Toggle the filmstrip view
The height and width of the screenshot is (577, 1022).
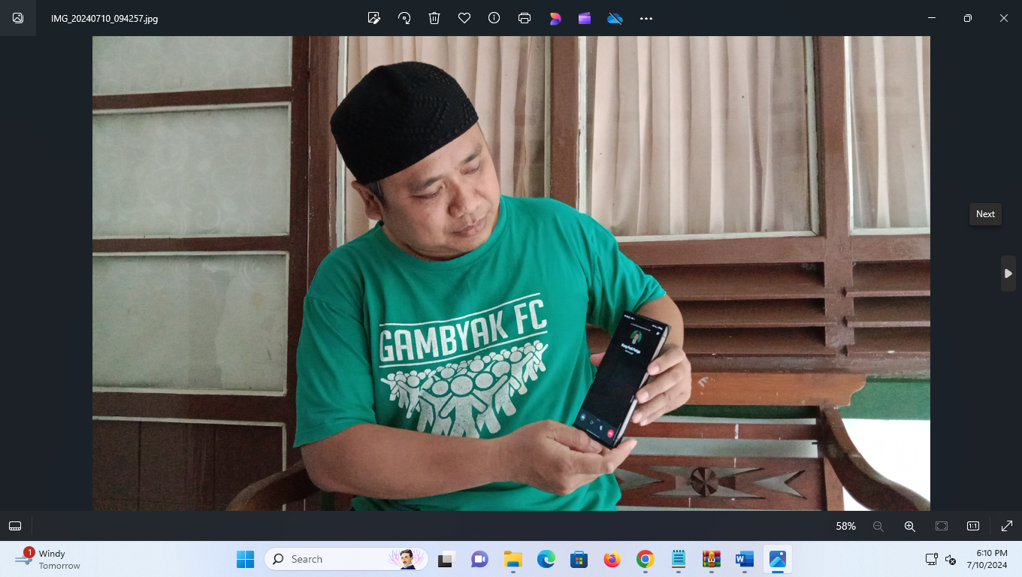(15, 526)
